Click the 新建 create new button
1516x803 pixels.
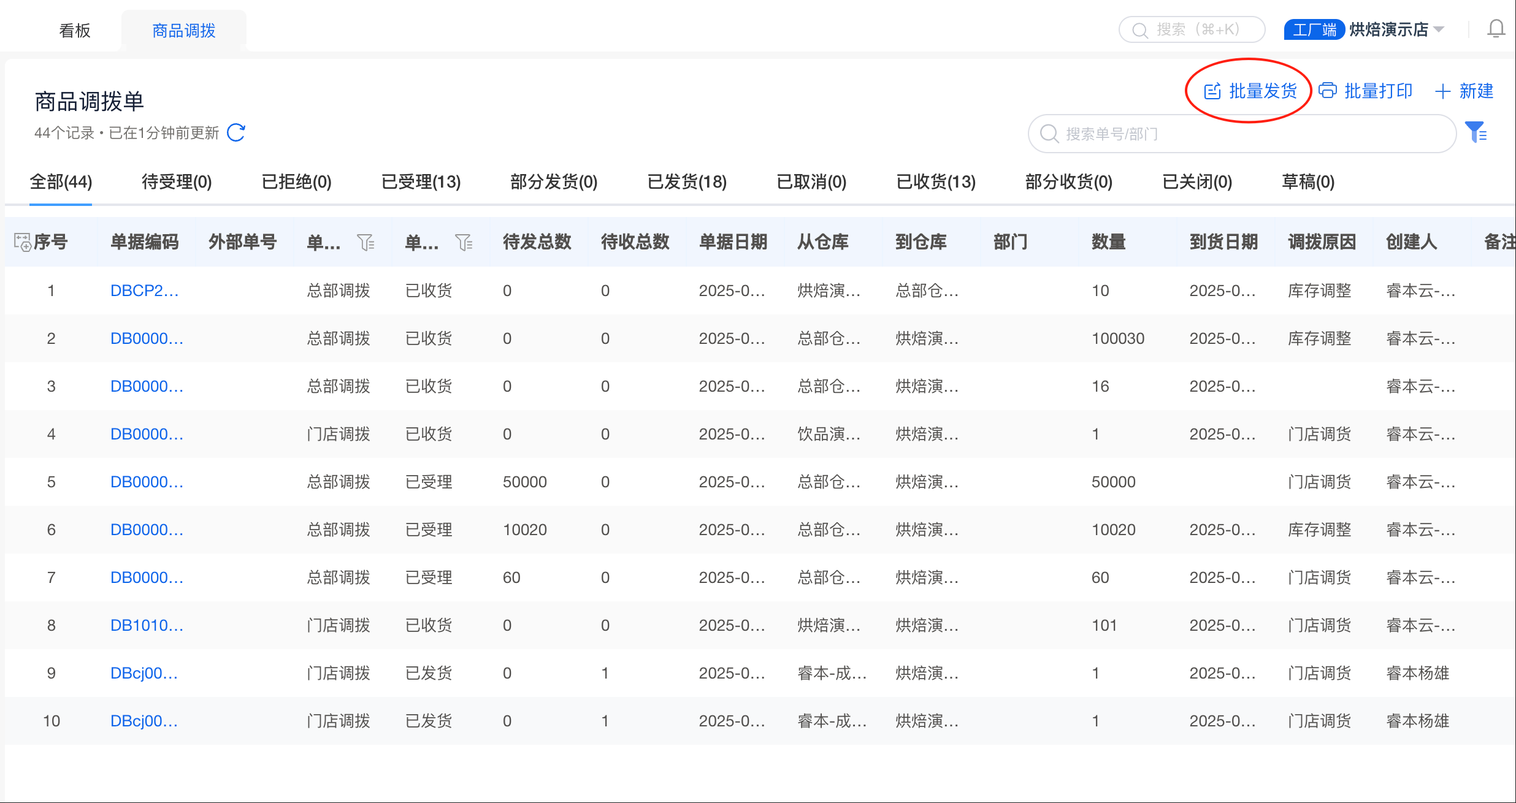[1464, 91]
